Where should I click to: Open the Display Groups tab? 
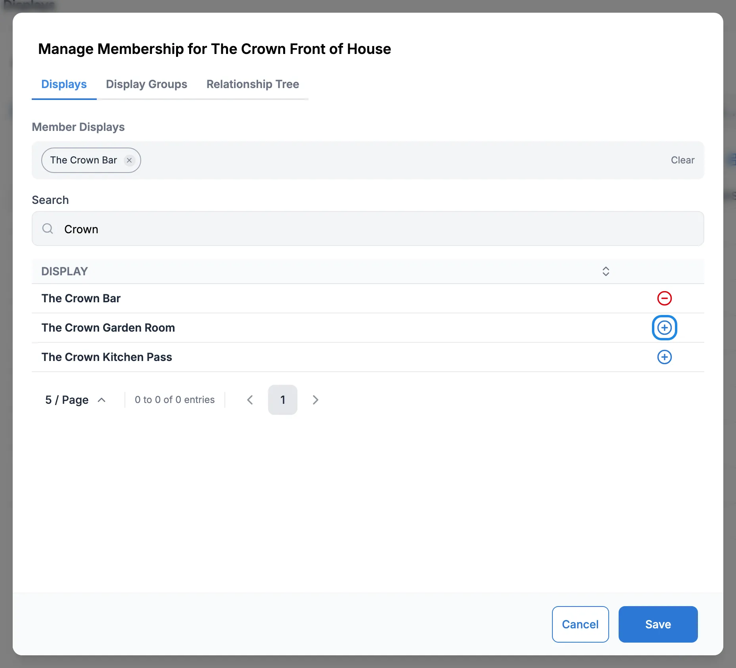click(146, 84)
